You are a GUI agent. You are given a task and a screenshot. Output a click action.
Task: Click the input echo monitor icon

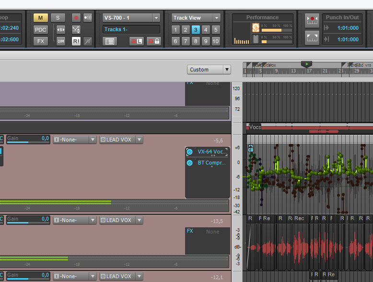point(88,18)
